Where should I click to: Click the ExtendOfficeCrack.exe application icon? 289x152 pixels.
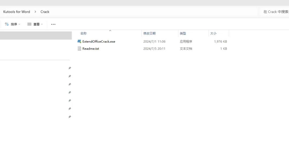(x=79, y=41)
